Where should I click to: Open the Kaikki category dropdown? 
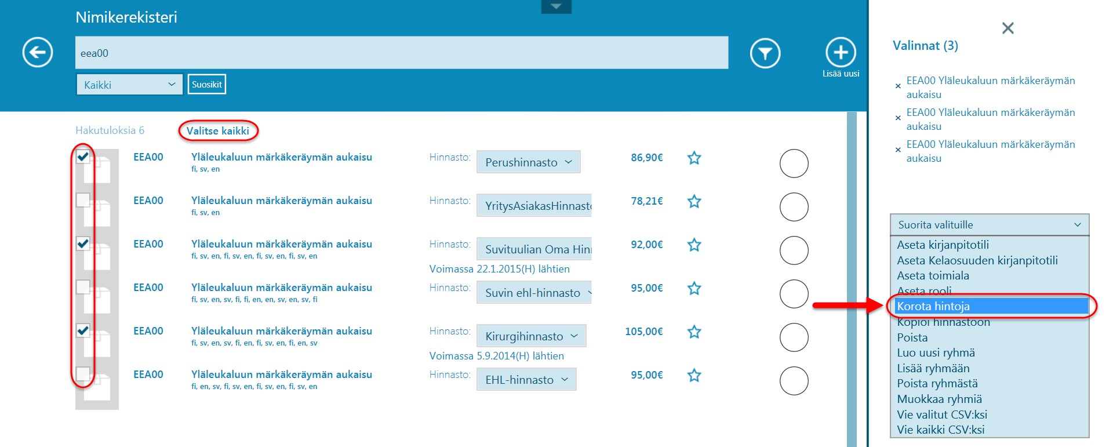[x=129, y=85]
